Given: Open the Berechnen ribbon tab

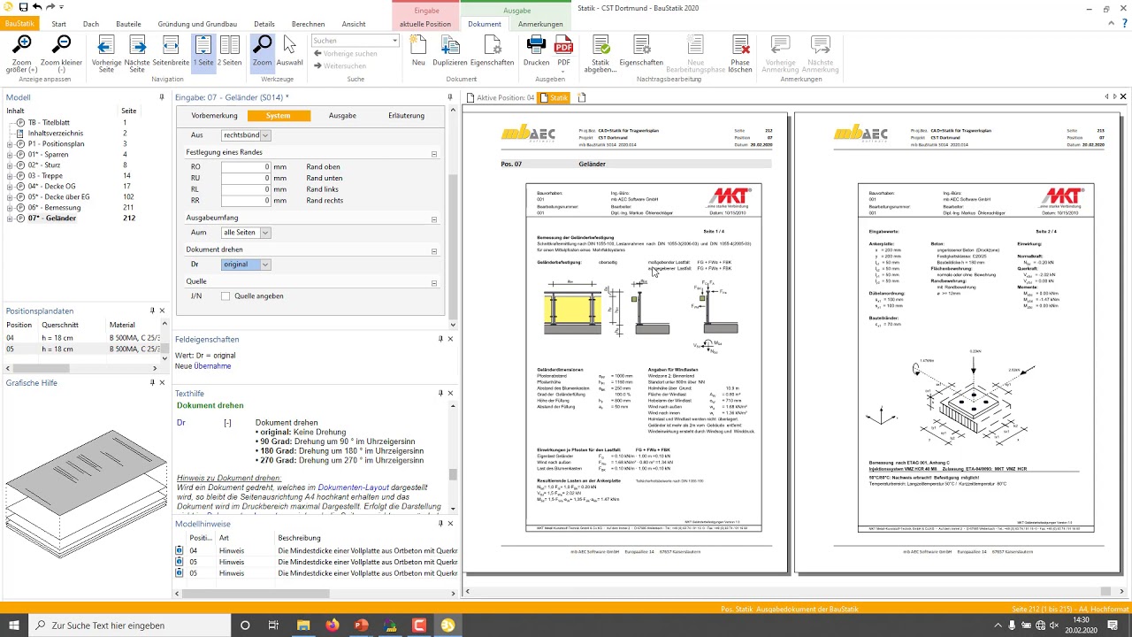Looking at the screenshot, I should (x=308, y=24).
